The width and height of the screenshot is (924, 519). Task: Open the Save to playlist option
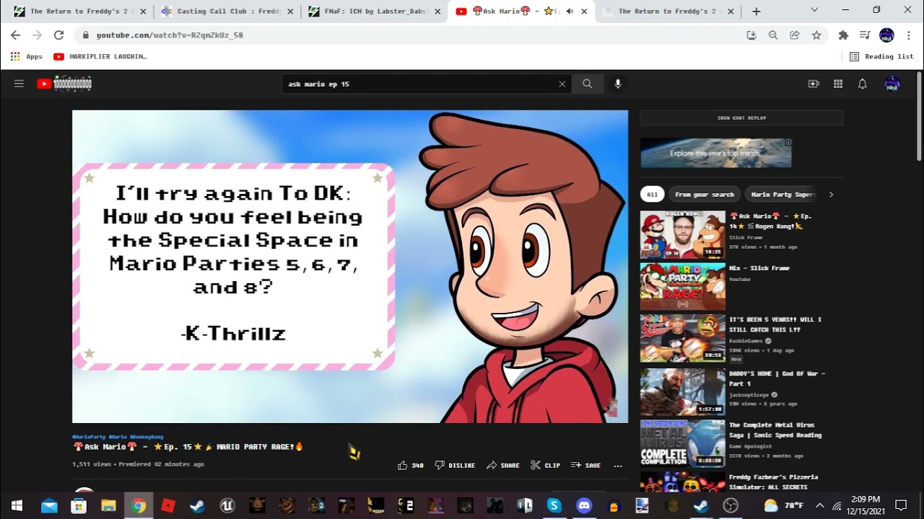pyautogui.click(x=585, y=466)
